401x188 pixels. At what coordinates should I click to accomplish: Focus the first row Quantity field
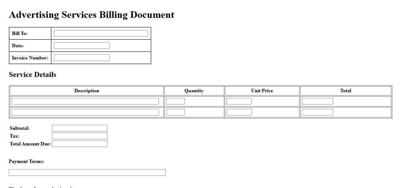(x=175, y=101)
